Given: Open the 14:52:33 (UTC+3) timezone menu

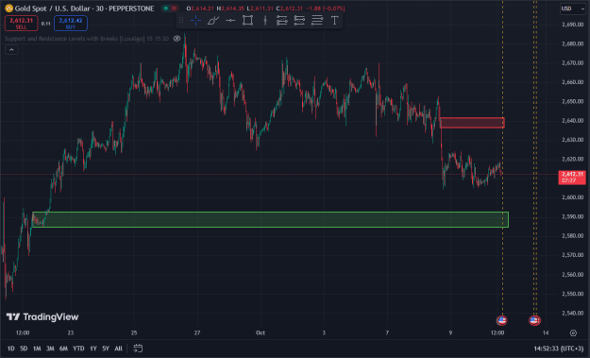Looking at the screenshot, I should coord(559,349).
